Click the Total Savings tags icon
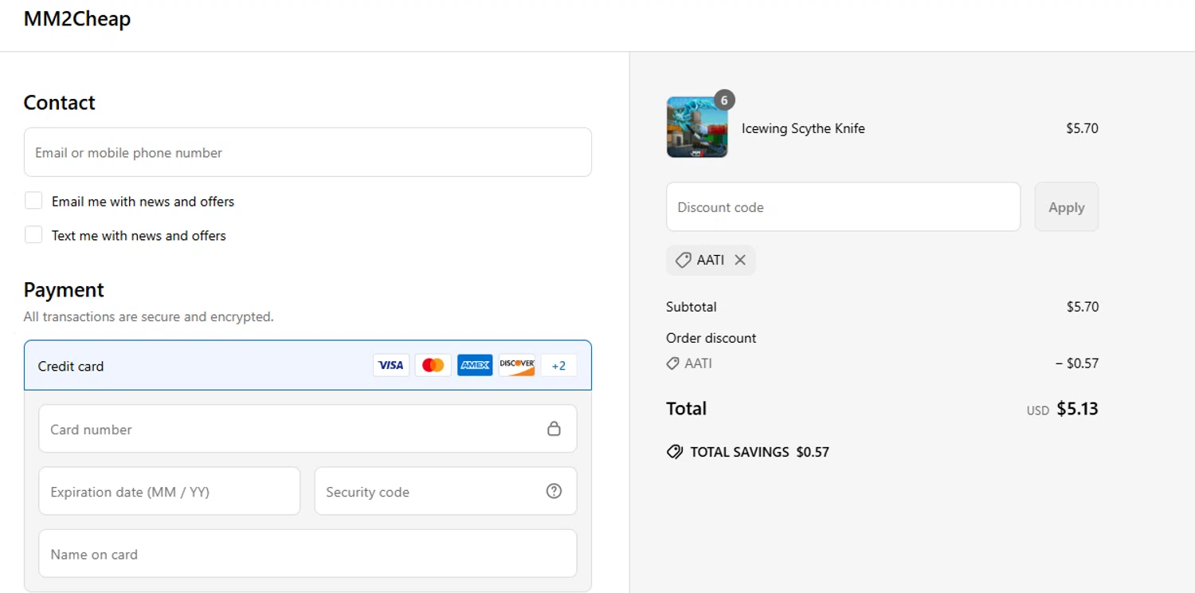1195x593 pixels. 675,452
